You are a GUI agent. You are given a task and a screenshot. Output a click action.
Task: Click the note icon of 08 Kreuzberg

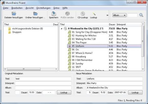(x=69, y=57)
